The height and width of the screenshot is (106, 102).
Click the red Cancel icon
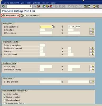pos(51,6)
